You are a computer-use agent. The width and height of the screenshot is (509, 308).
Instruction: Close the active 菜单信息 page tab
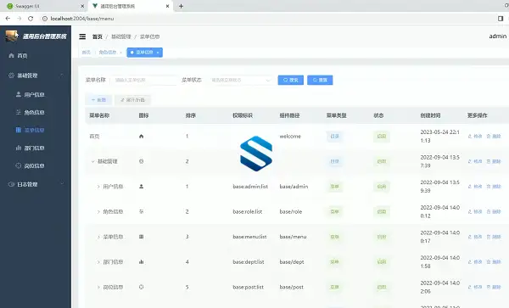[x=158, y=53]
